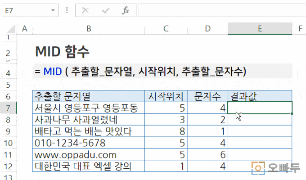Select start position 1 in row 12

click(x=166, y=166)
